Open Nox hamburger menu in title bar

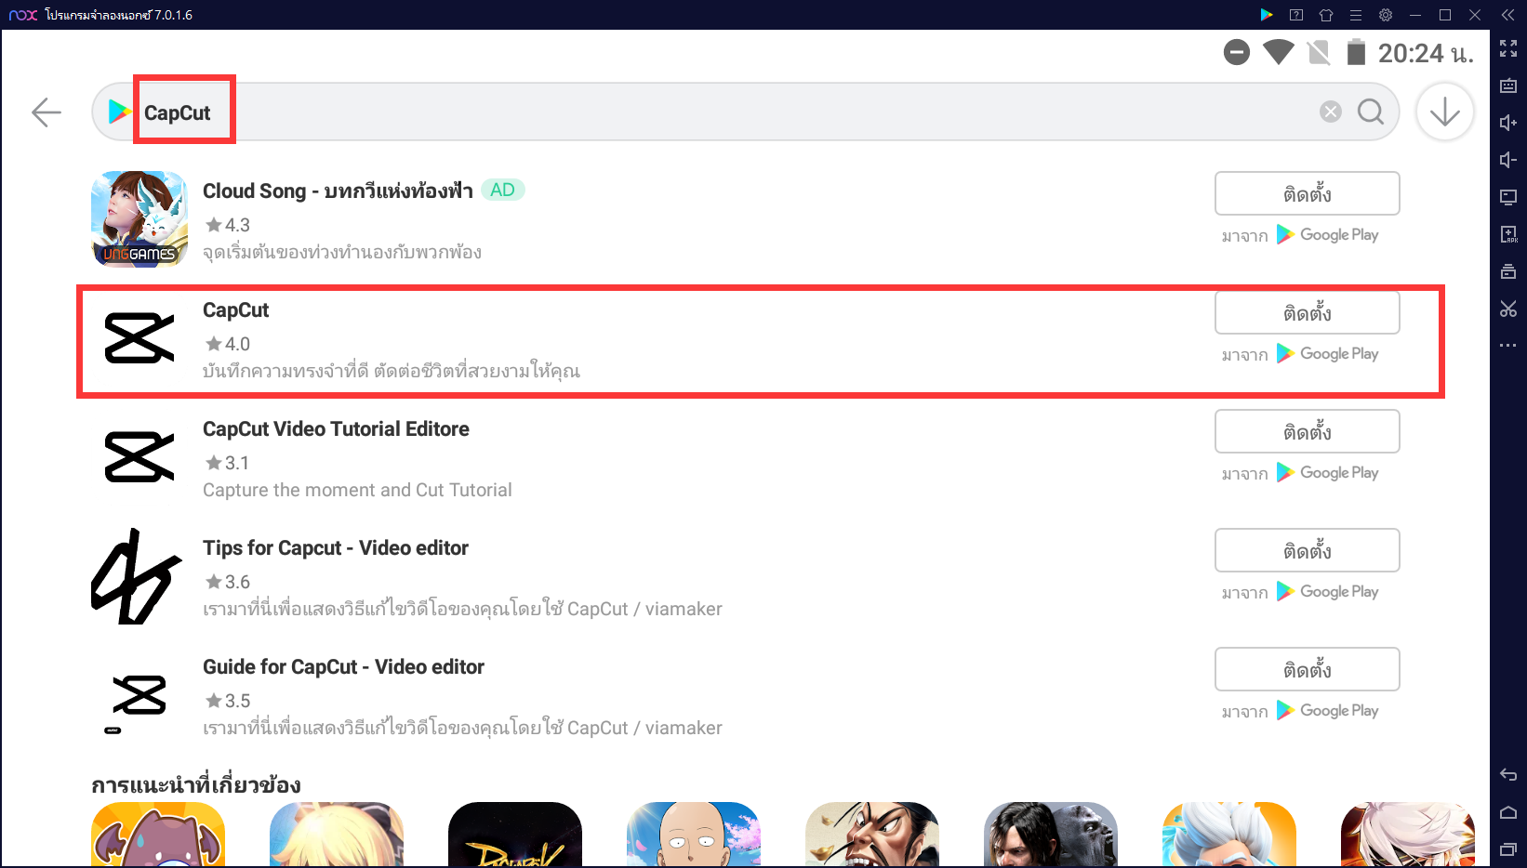1356,15
